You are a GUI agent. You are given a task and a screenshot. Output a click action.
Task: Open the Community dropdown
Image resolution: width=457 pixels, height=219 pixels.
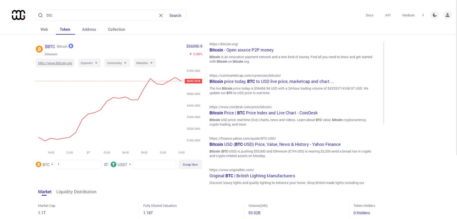pyautogui.click(x=117, y=63)
